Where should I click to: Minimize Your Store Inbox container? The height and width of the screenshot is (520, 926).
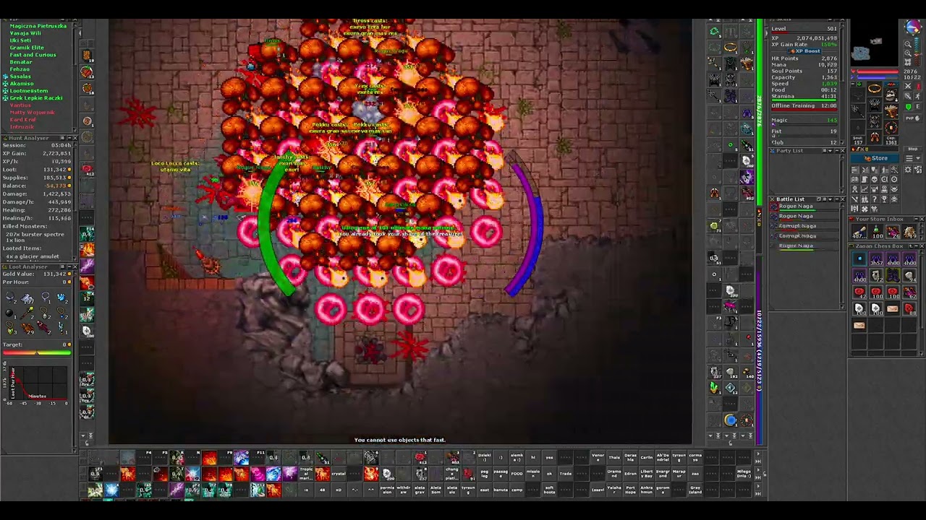pyautogui.click(x=916, y=219)
